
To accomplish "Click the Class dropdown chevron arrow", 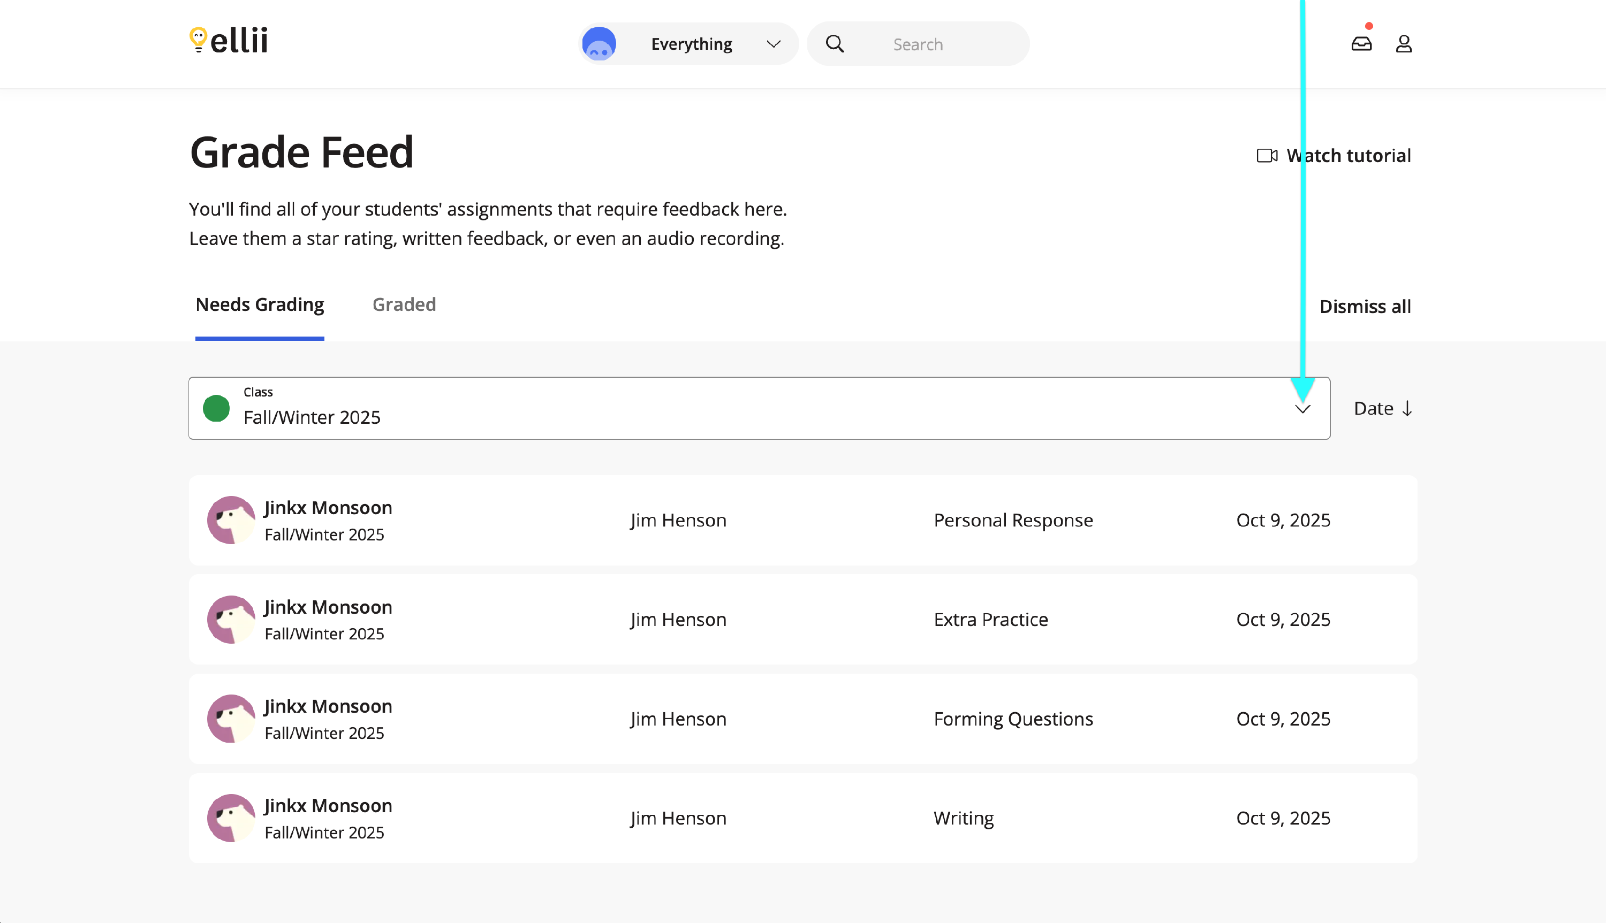I will coord(1302,409).
